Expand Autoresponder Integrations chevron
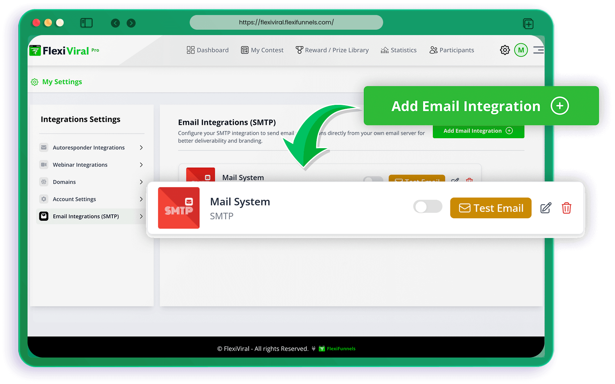615x384 pixels. coord(141,147)
